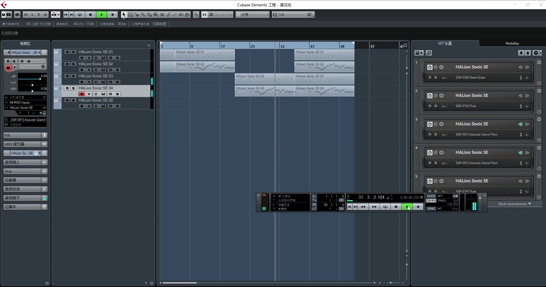Screen dimensions: 546x287
Task: Select the Glue tool
Action: [x=143, y=15]
